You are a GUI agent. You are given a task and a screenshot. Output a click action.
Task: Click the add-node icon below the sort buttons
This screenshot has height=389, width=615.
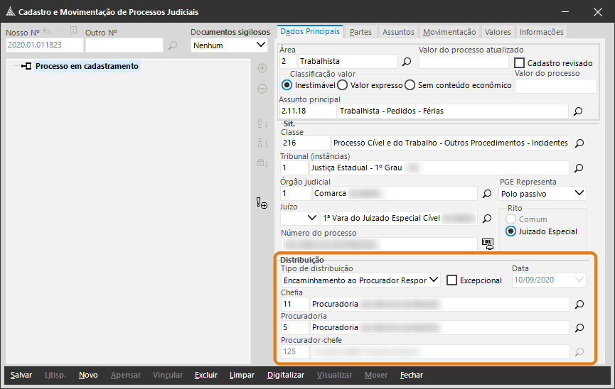tap(262, 204)
